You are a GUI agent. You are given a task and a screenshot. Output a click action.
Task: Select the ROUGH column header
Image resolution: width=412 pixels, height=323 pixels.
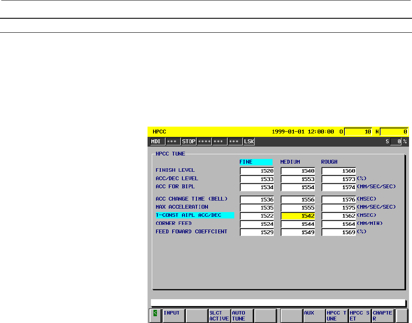click(x=329, y=162)
